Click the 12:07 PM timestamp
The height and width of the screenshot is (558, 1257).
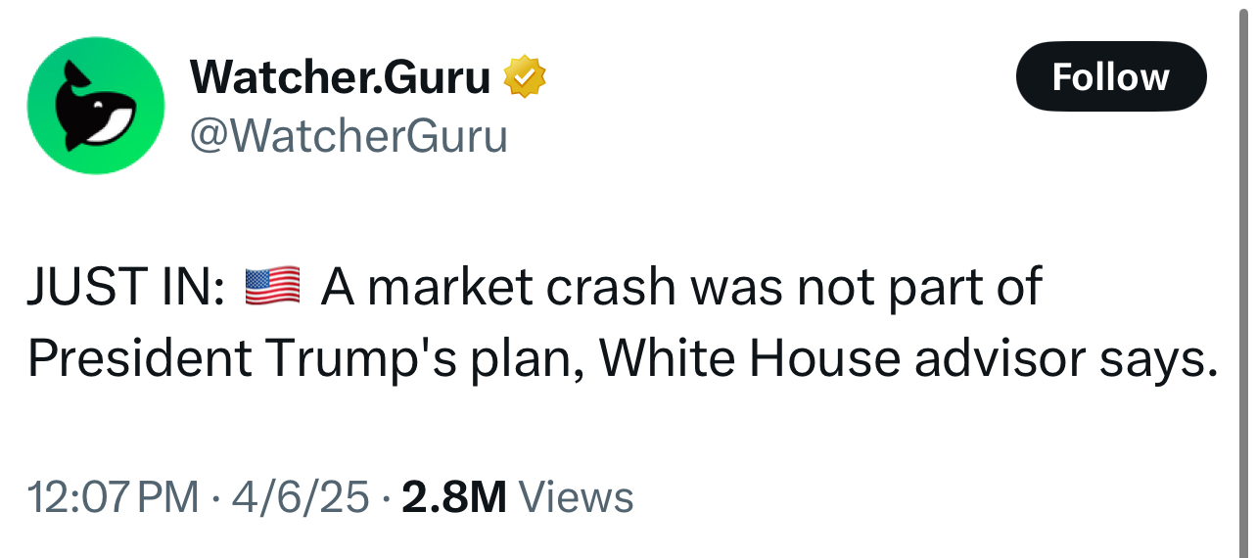113,497
